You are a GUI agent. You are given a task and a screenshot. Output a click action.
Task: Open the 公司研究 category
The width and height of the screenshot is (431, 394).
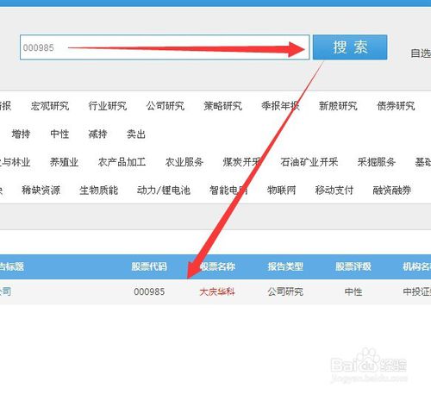pos(166,106)
